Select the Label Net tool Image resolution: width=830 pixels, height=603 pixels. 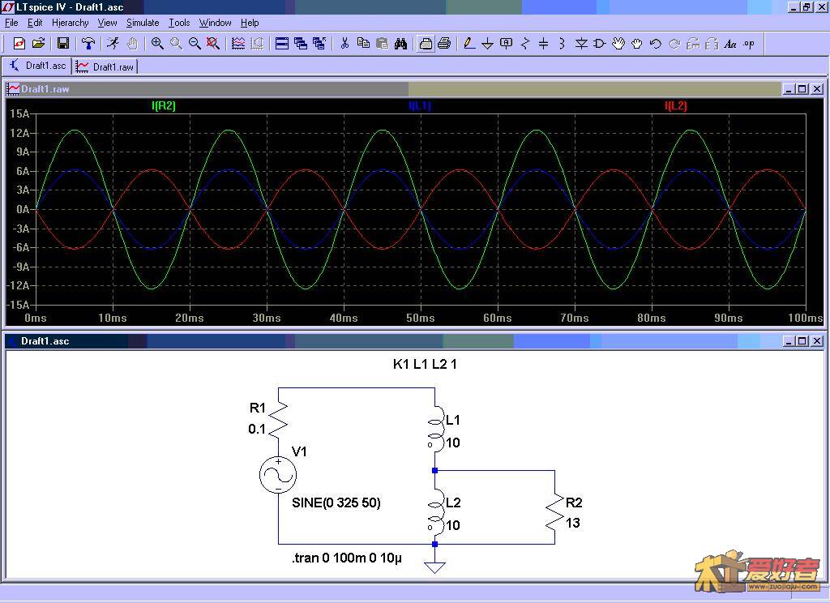pos(506,44)
